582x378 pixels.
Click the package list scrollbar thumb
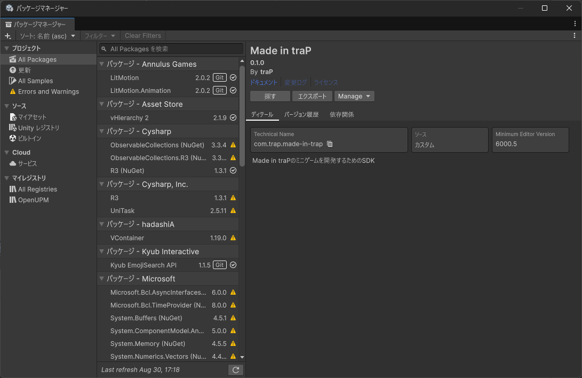pos(242,116)
